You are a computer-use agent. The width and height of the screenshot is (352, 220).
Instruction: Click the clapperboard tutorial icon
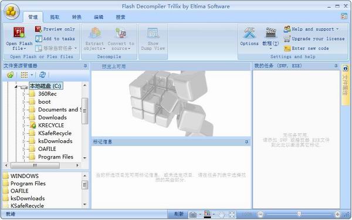(270, 33)
